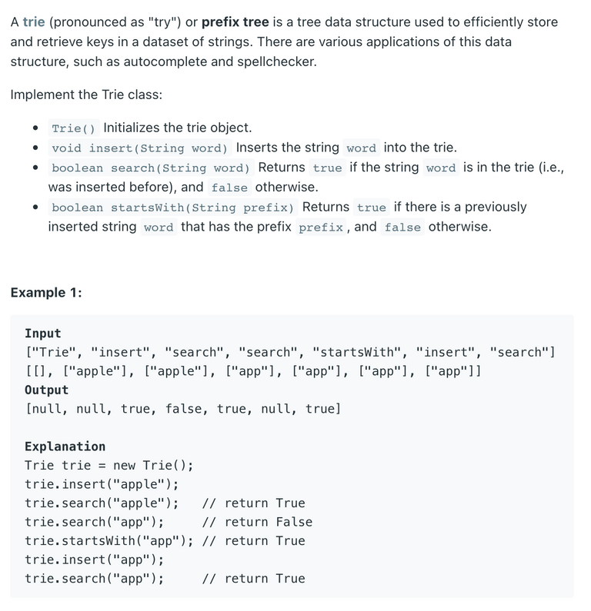The image size is (591, 611).
Task: Click the inline "prefix" code token
Action: (321, 227)
